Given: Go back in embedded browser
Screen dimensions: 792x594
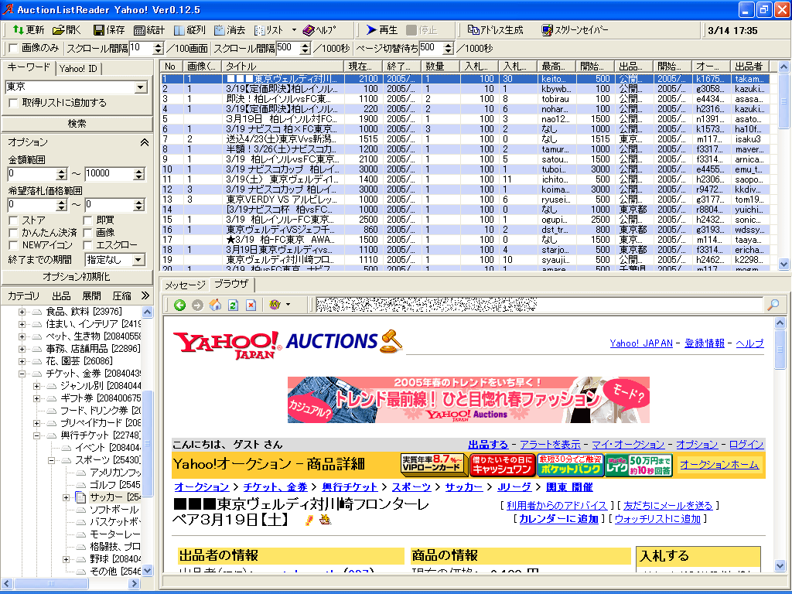Looking at the screenshot, I should [179, 305].
